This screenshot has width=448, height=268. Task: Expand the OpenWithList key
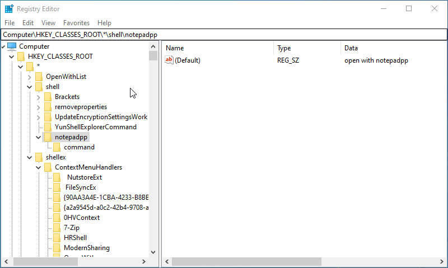click(x=30, y=77)
